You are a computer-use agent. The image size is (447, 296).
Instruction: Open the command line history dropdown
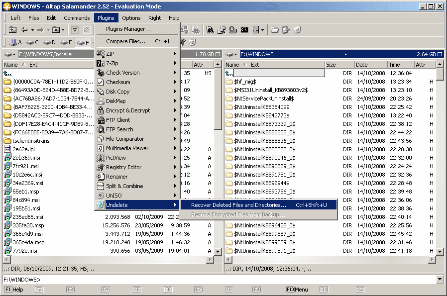[440, 279]
